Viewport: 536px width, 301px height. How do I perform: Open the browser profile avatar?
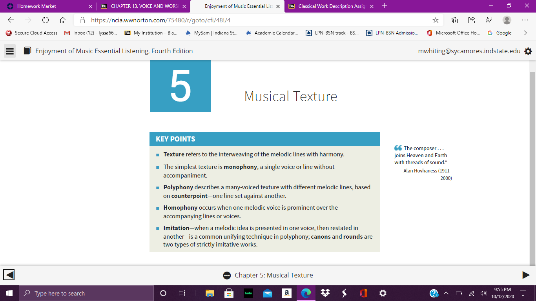point(507,20)
